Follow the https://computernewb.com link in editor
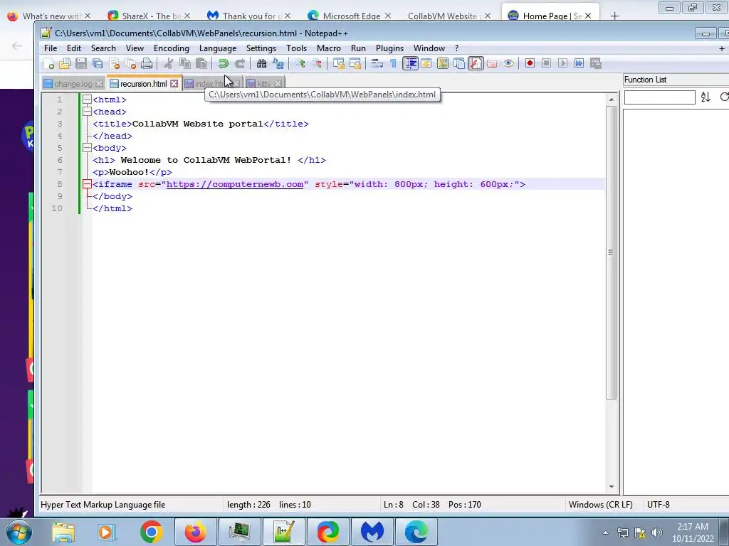The image size is (729, 546). 235,184
